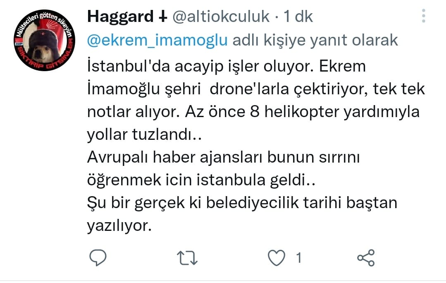Select the line starting 'Avrupalı haber ajansları'
This screenshot has width=446, height=283.
click(224, 157)
